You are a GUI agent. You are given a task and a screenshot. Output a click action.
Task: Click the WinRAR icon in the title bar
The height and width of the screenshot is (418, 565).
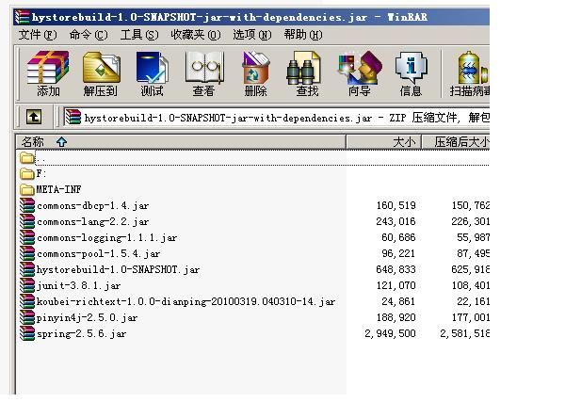[22, 17]
